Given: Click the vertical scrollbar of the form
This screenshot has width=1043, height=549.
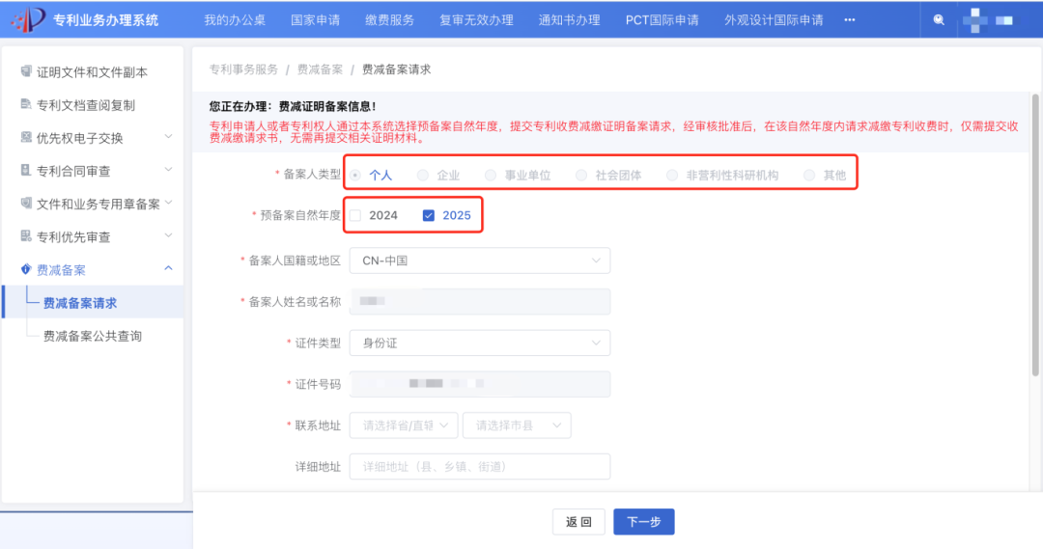Looking at the screenshot, I should tap(1035, 232).
